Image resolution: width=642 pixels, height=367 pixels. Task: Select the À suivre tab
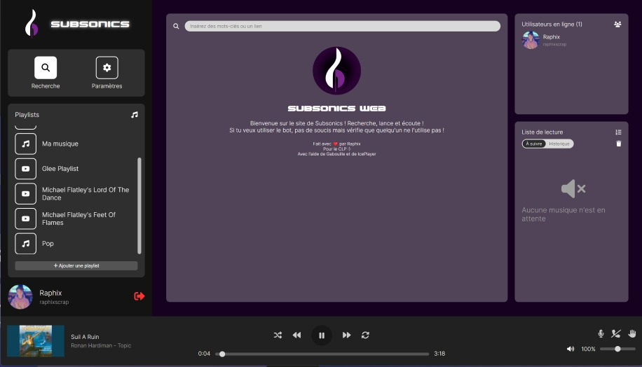pyautogui.click(x=534, y=144)
